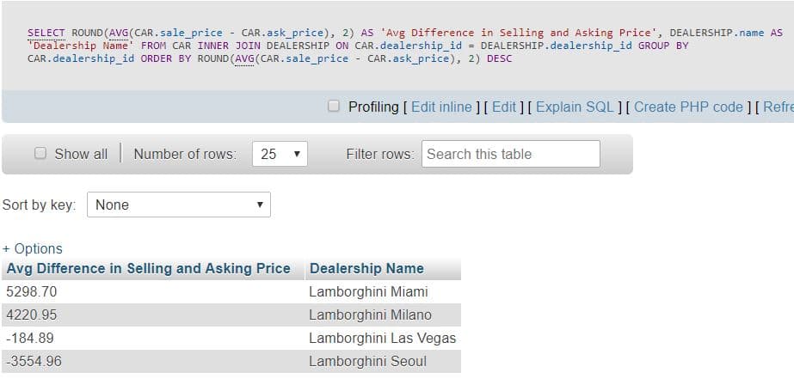
Task: Enable the Profiling checkbox
Action: coord(333,107)
